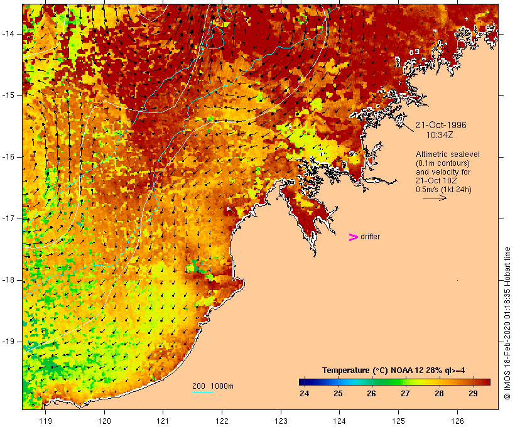Screen dimensions: 515x427
Task: Click the colorbar tick label 25
Action: point(339,393)
